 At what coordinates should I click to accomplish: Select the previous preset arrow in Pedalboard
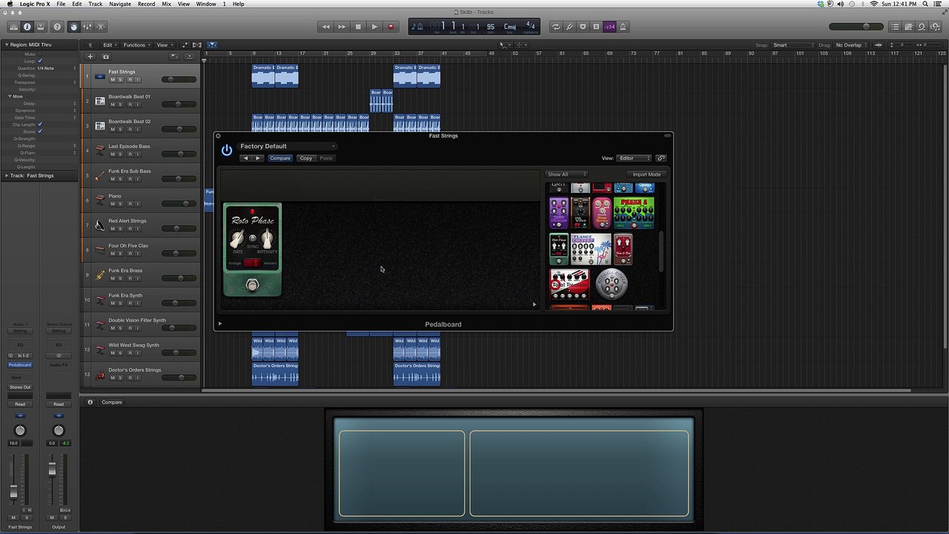(245, 158)
